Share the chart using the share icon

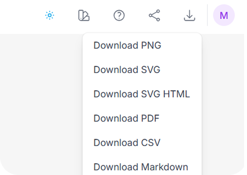[x=154, y=16]
